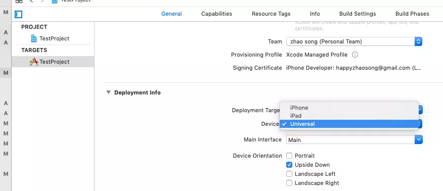Uncheck Upside Down orientation
The height and width of the screenshot is (191, 443).
tap(289, 165)
